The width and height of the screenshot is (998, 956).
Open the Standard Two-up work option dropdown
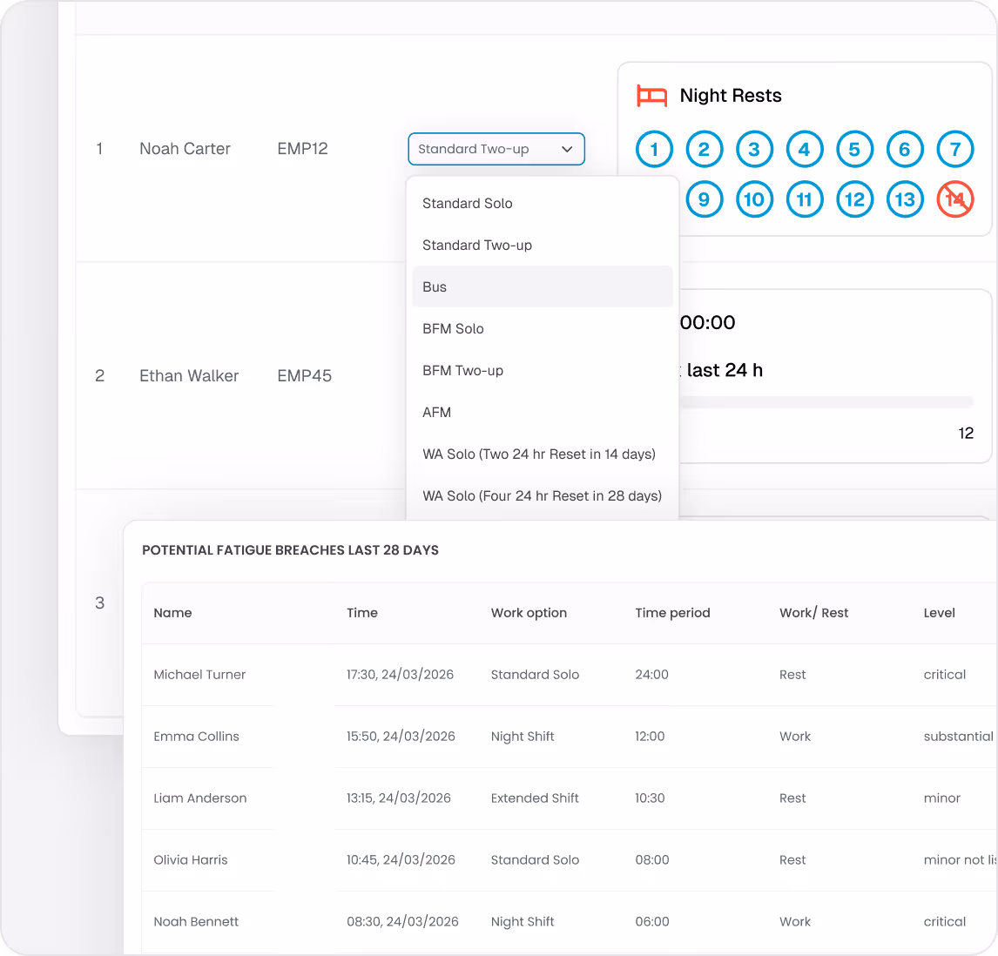(496, 149)
